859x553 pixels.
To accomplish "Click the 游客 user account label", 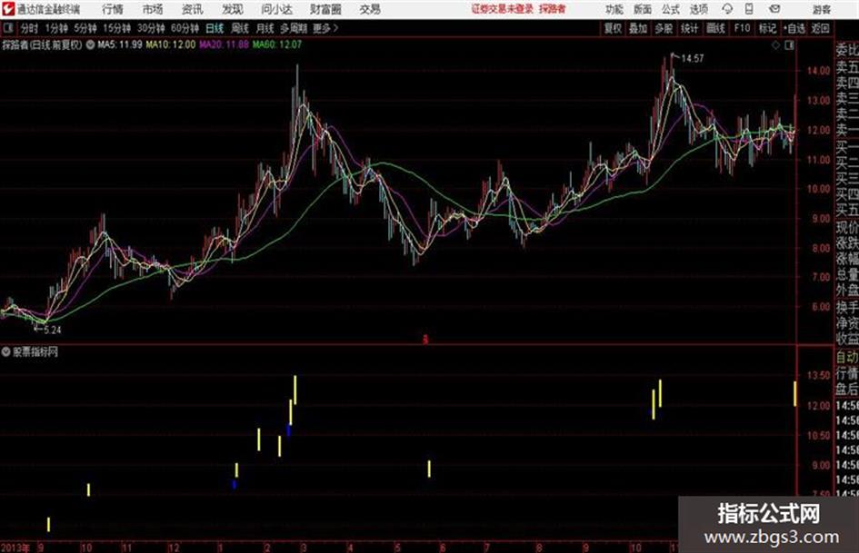I will [x=821, y=9].
